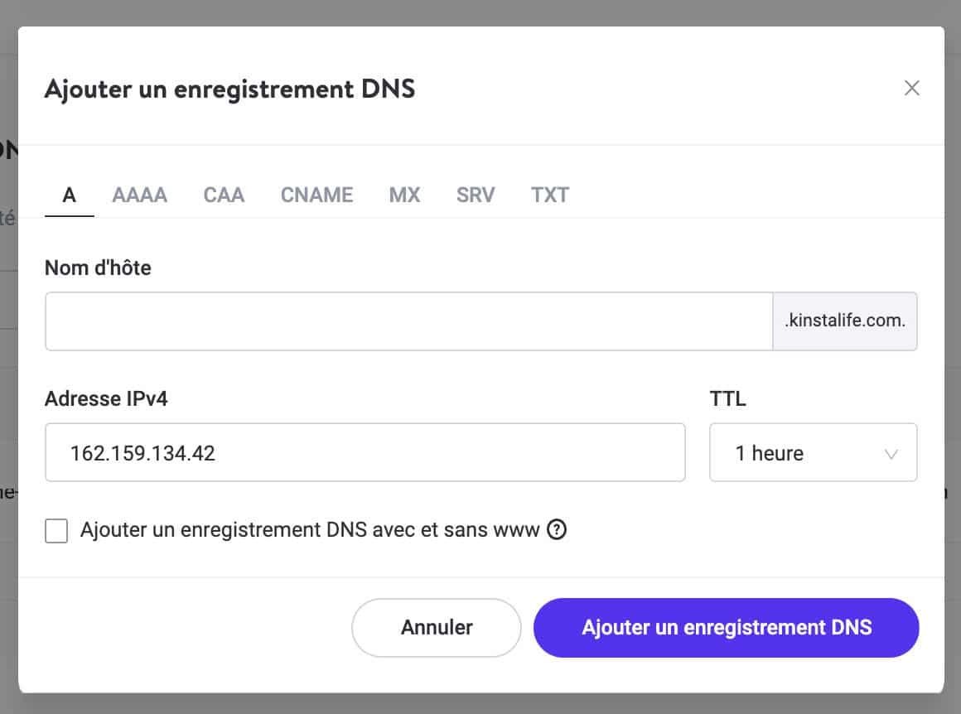Select the IPv4 address 162.159.134.42

365,452
